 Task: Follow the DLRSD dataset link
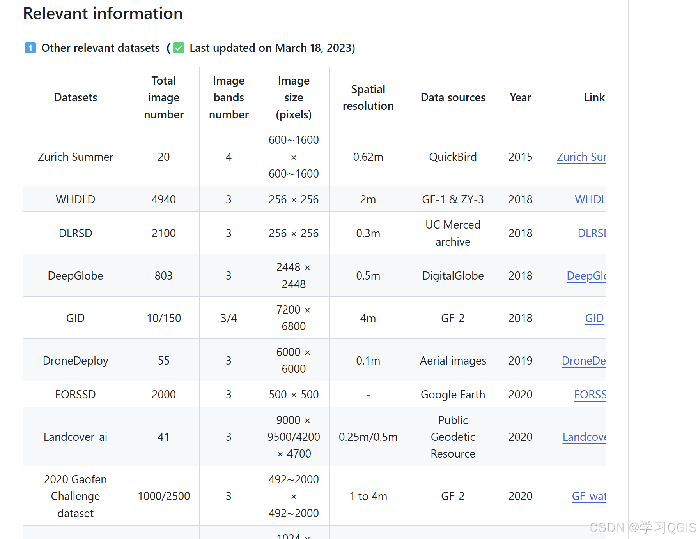point(592,233)
